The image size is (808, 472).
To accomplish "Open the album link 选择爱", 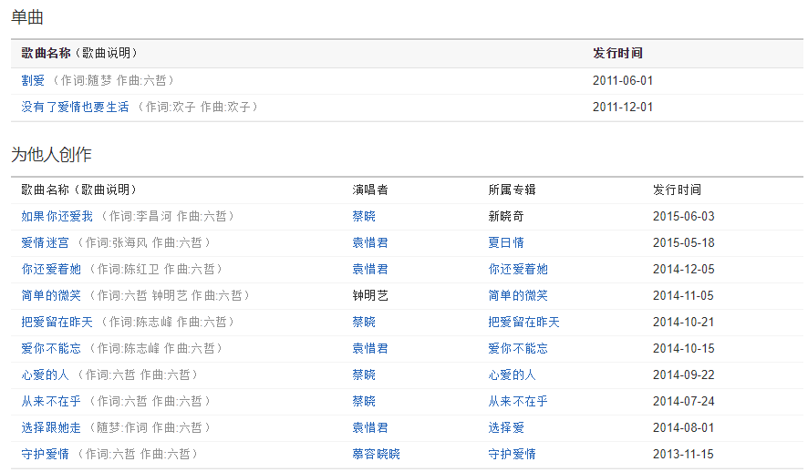I will point(506,427).
